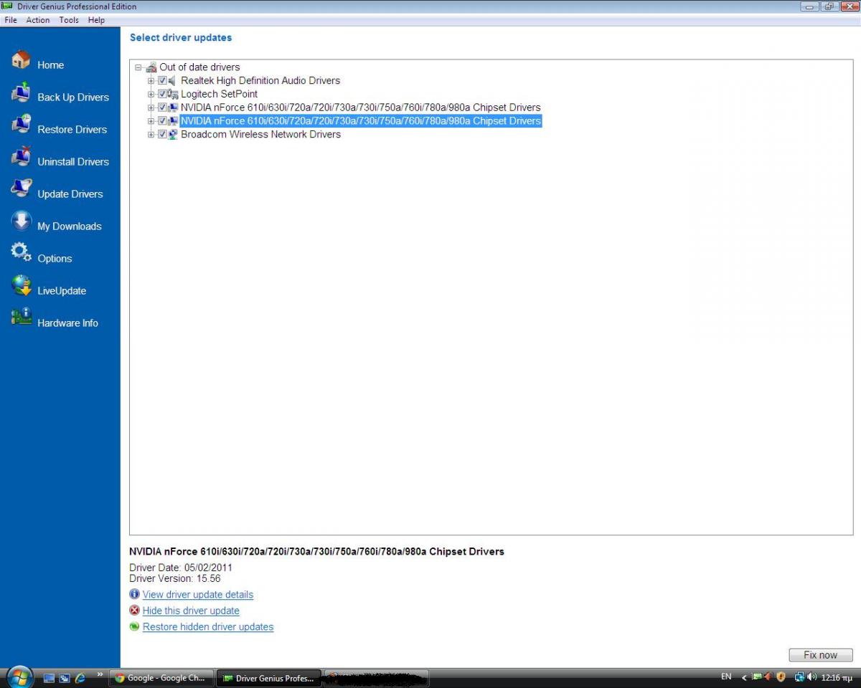This screenshot has height=688, width=861.
Task: Launch LiveUpdate from its globe icon
Action: point(21,286)
